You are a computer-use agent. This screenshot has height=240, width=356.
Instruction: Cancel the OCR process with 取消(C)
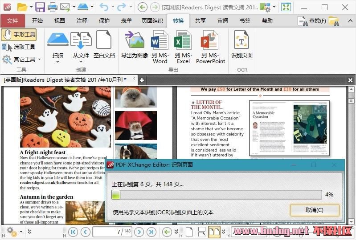pos(315,210)
